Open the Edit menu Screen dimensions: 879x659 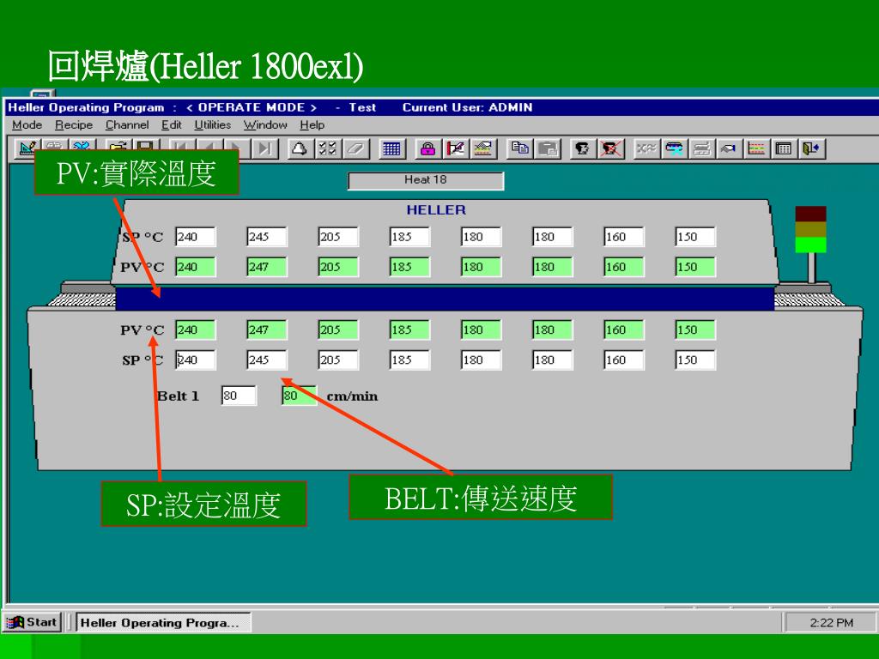pyautogui.click(x=172, y=125)
